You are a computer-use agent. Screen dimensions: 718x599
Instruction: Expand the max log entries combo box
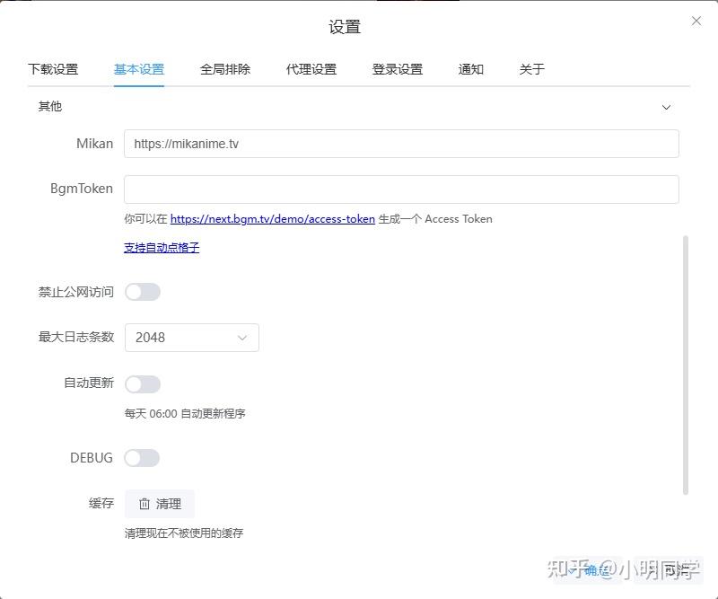pos(241,337)
